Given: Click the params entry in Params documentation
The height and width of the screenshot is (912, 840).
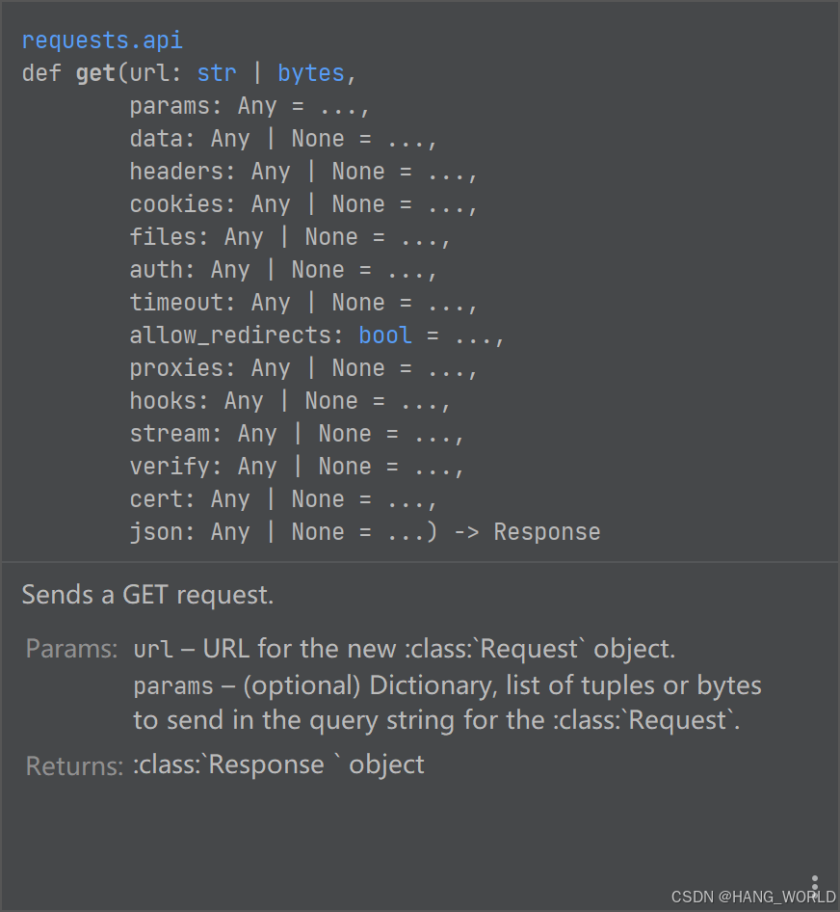Looking at the screenshot, I should 173,686.
